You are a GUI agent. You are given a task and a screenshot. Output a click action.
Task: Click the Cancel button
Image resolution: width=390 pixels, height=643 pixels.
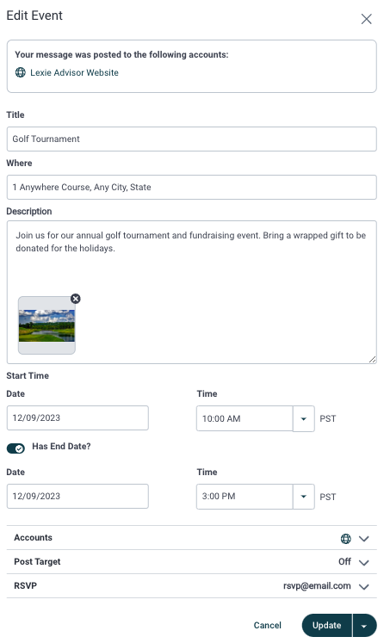(x=268, y=626)
